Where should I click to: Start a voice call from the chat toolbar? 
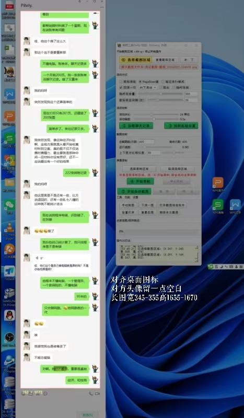click(x=91, y=393)
